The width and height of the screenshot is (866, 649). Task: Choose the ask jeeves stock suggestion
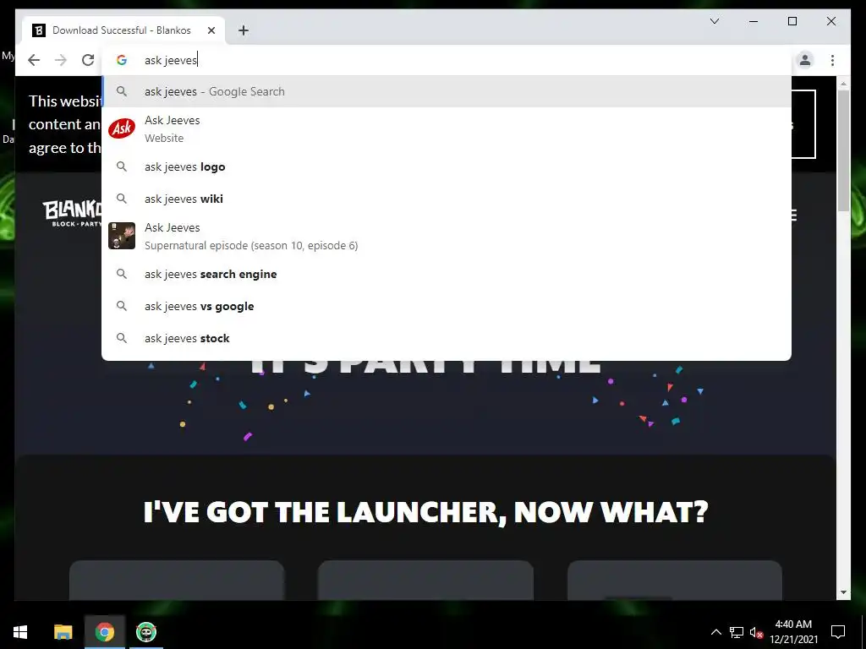point(447,338)
